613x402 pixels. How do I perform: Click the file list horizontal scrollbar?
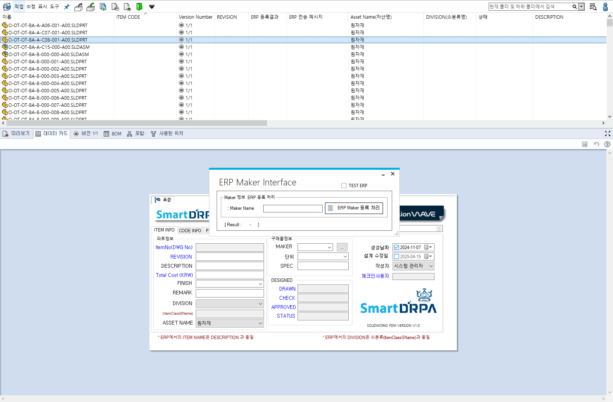click(137, 123)
